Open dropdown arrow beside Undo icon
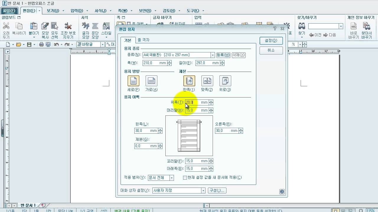The height and width of the screenshot is (212, 378). (61, 45)
